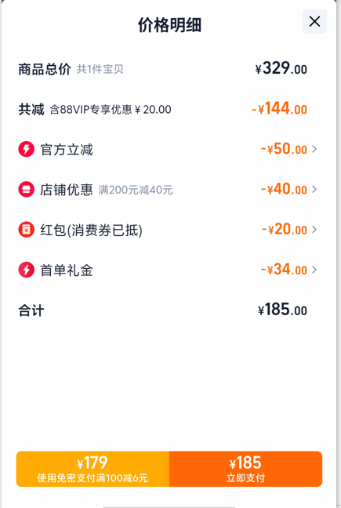The width and height of the screenshot is (341, 508).
Task: Expand the 首单礼金 discount chevron
Action: coord(314,270)
